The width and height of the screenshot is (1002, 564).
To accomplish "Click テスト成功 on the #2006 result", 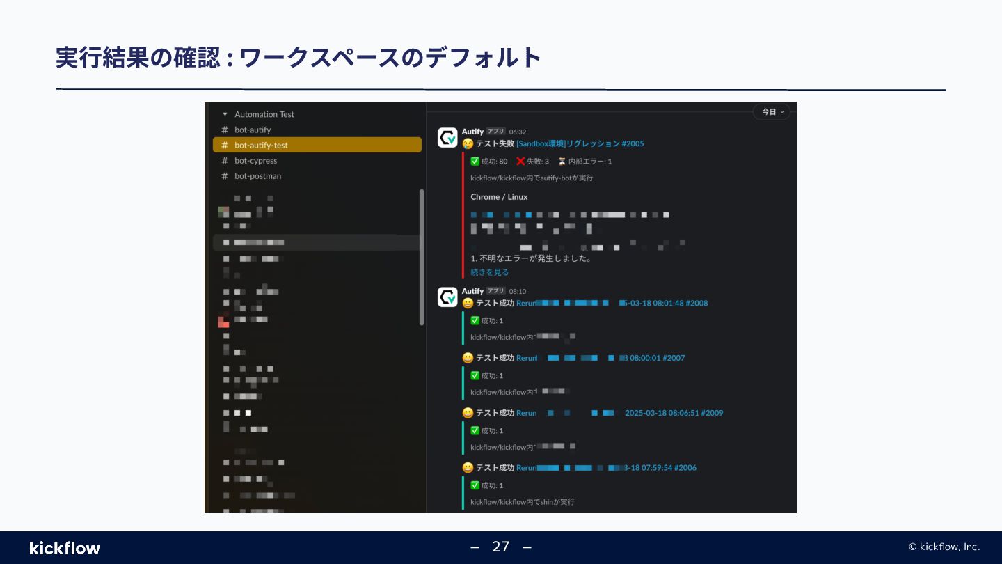I will point(495,468).
